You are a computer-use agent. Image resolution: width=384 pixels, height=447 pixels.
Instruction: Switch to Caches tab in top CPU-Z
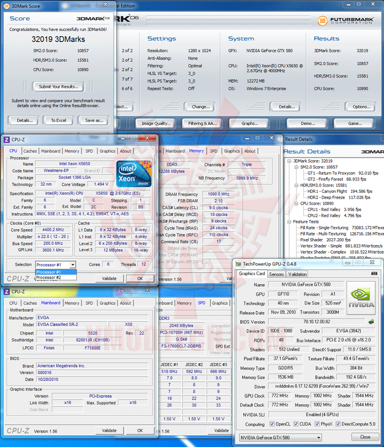click(x=30, y=151)
